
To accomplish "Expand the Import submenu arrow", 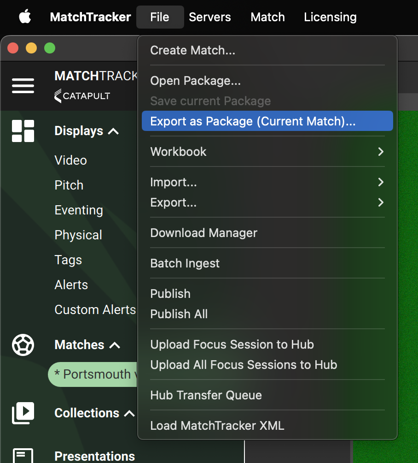I will pos(381,182).
